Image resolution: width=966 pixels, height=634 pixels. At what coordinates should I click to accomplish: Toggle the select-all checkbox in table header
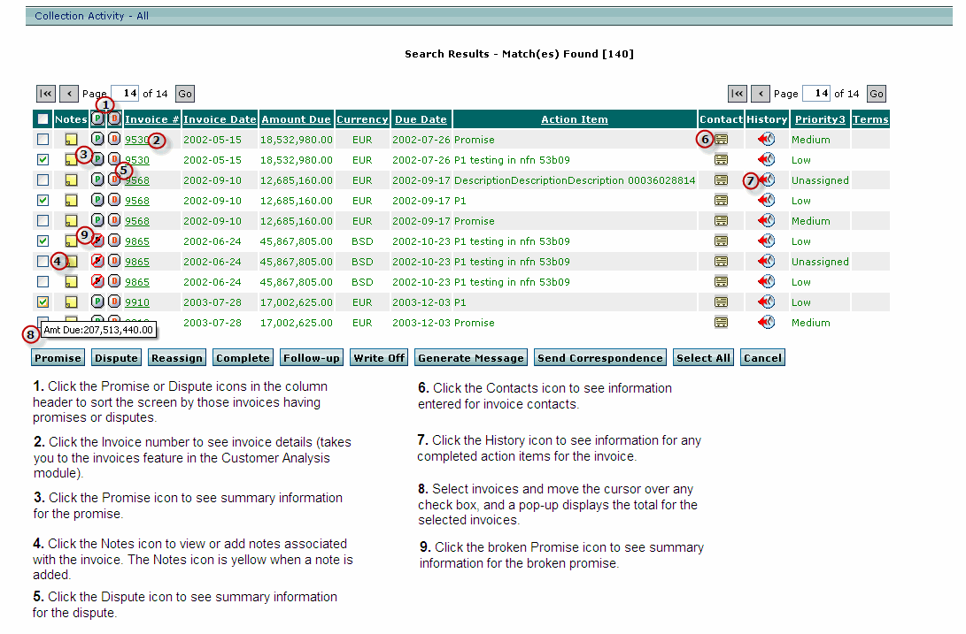[43, 119]
